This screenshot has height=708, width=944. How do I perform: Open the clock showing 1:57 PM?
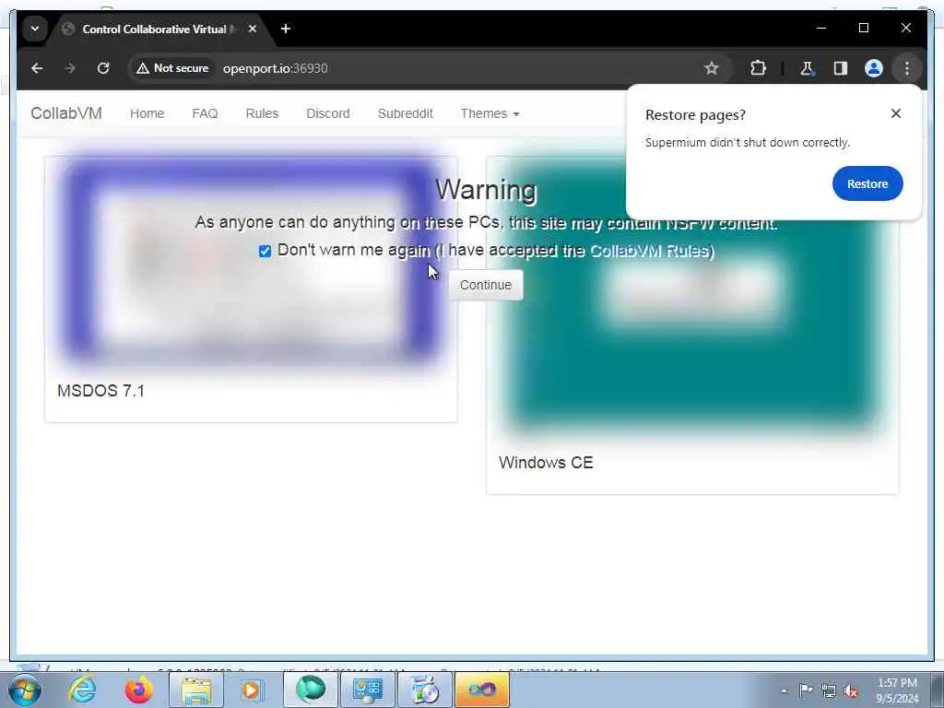point(897,690)
